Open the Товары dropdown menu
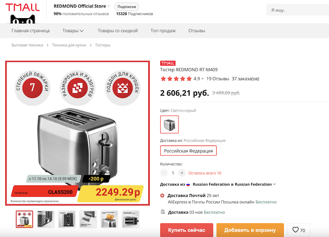This screenshot has height=237, width=329. point(73,31)
